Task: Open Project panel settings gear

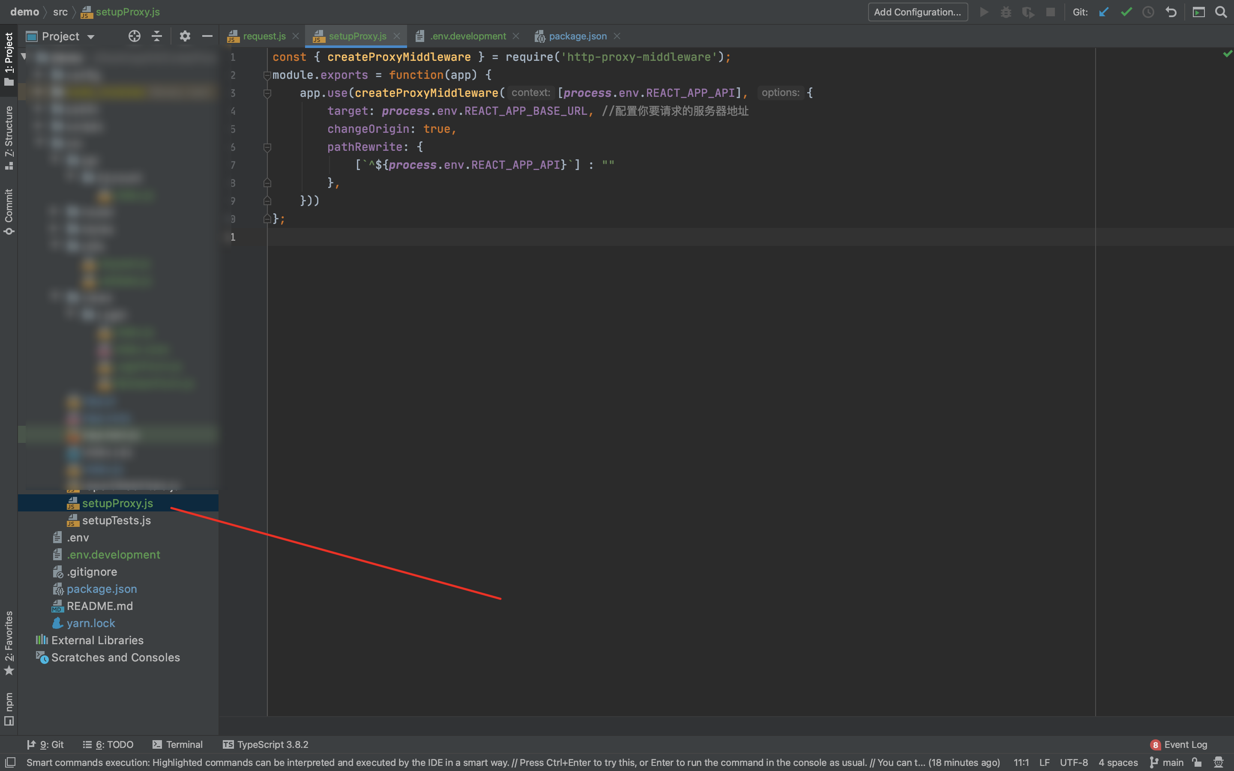Action: 185,36
